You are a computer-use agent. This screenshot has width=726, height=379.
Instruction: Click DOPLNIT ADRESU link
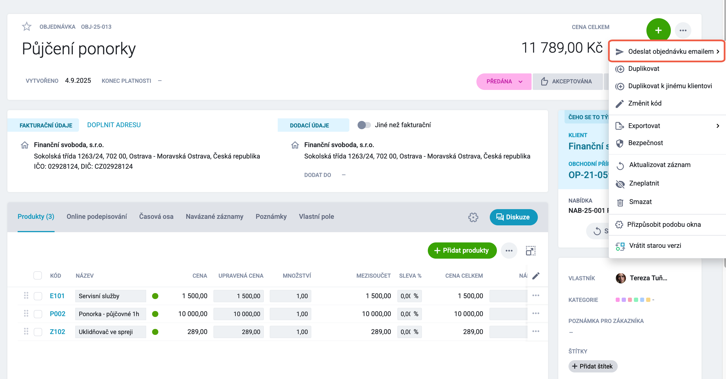[114, 125]
